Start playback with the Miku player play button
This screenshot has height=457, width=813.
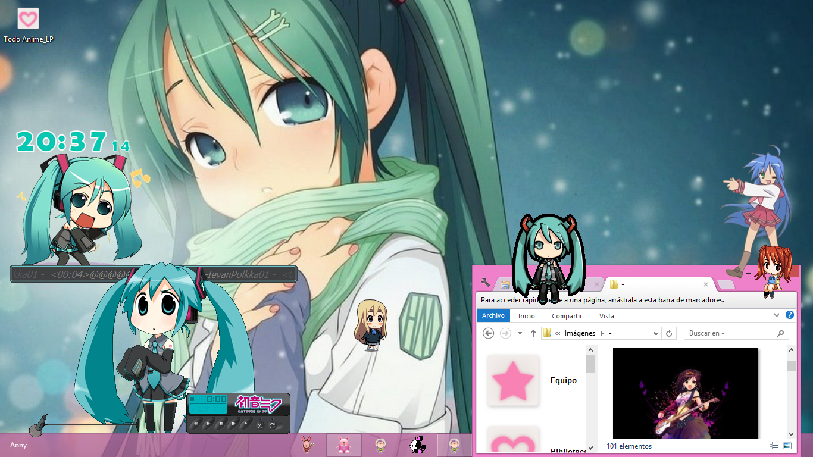click(208, 424)
